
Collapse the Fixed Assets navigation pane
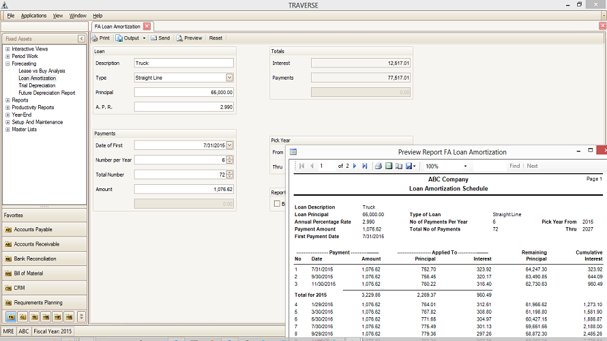(82, 39)
